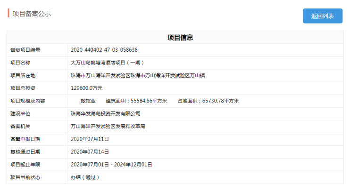Select project code 2020-440402-47-03-058638
The image size is (349, 190).
[x=104, y=50]
